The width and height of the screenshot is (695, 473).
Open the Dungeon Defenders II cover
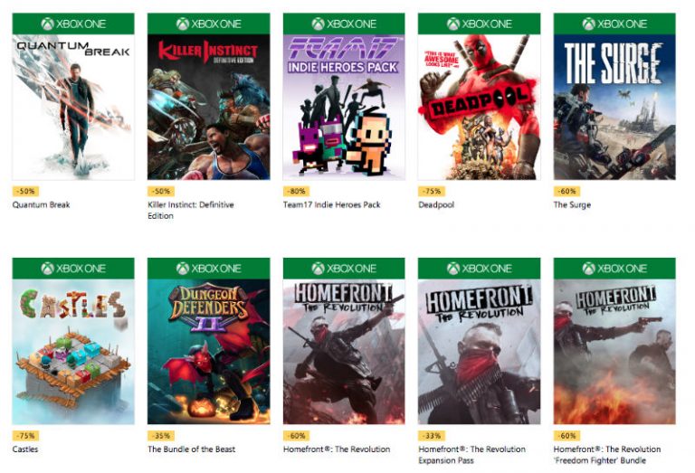coord(208,351)
